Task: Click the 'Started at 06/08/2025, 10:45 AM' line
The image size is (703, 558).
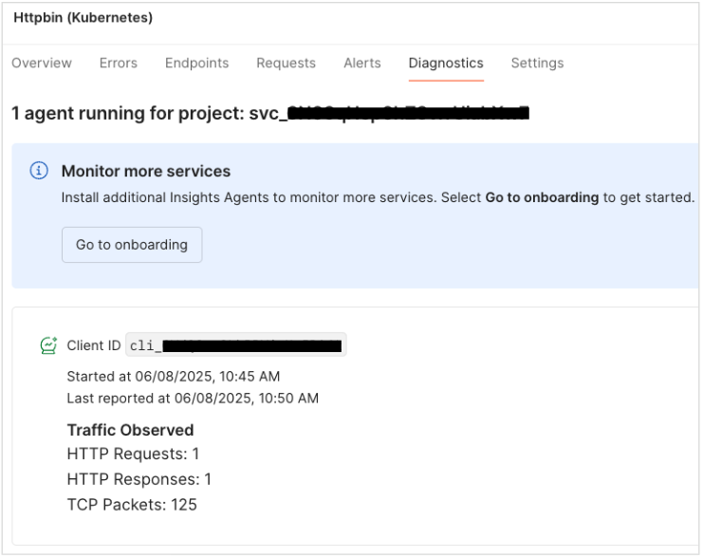Action: [174, 377]
